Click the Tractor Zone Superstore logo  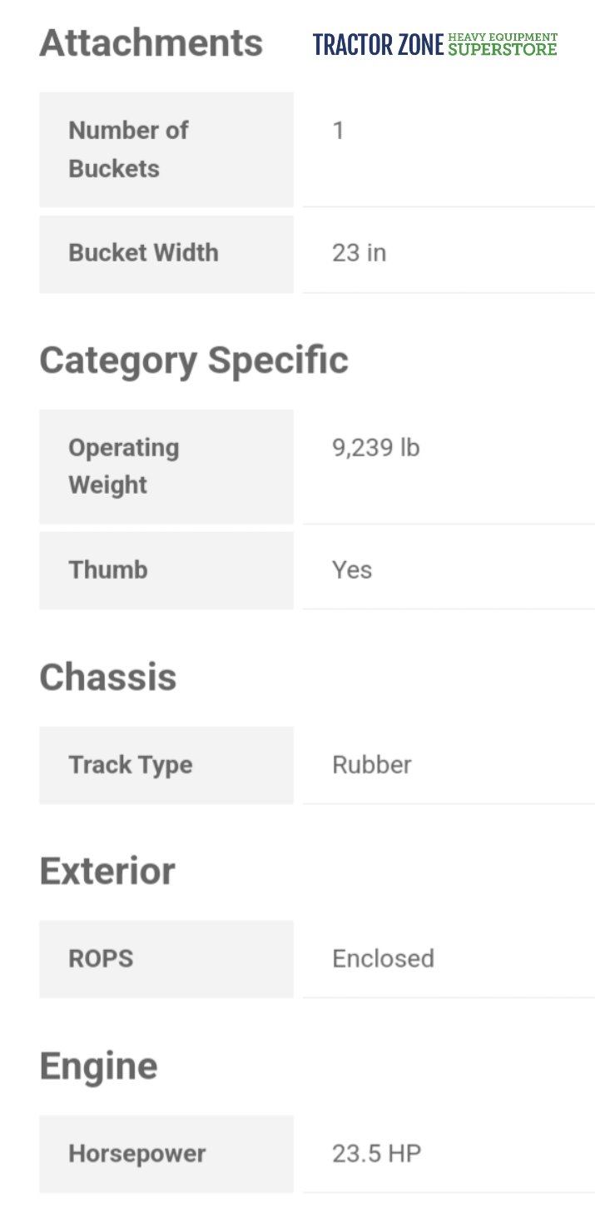coord(435,44)
